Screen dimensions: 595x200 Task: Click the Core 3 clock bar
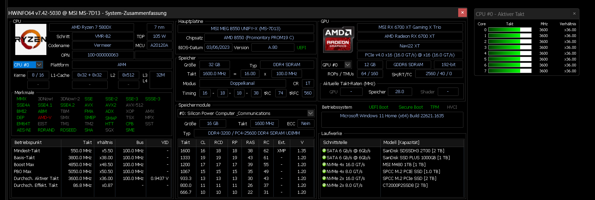click(x=510, y=47)
